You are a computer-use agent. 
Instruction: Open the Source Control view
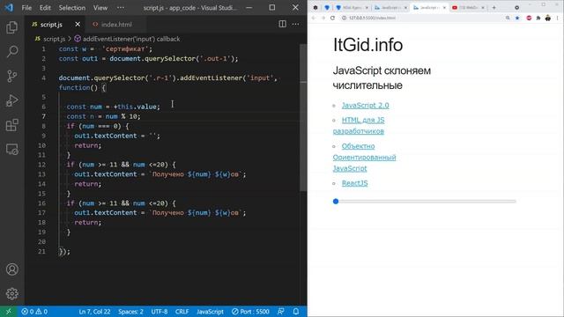pyautogui.click(x=11, y=76)
